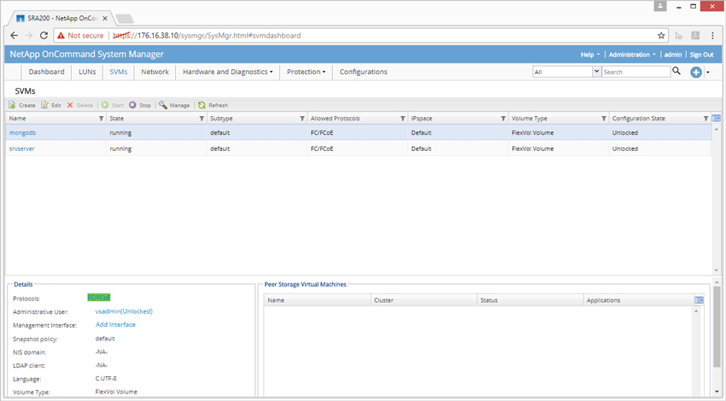
Task: Select running state cell of srvserver row
Action: tap(156, 149)
